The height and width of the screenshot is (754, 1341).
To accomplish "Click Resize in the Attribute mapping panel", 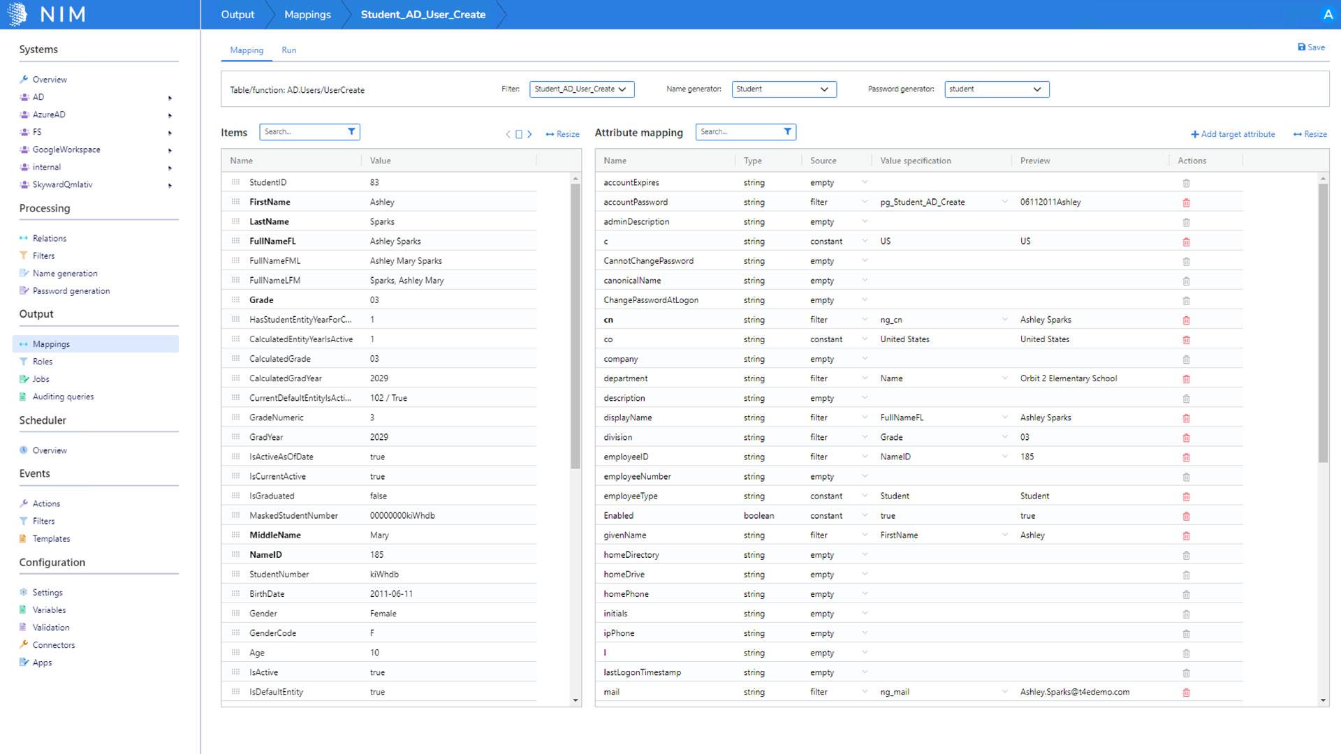I will coord(1310,134).
